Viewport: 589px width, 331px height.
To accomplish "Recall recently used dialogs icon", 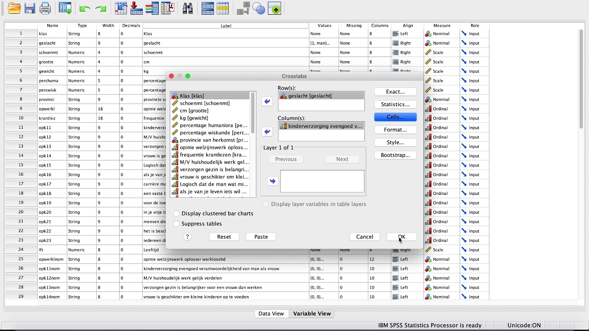I will coord(65,8).
